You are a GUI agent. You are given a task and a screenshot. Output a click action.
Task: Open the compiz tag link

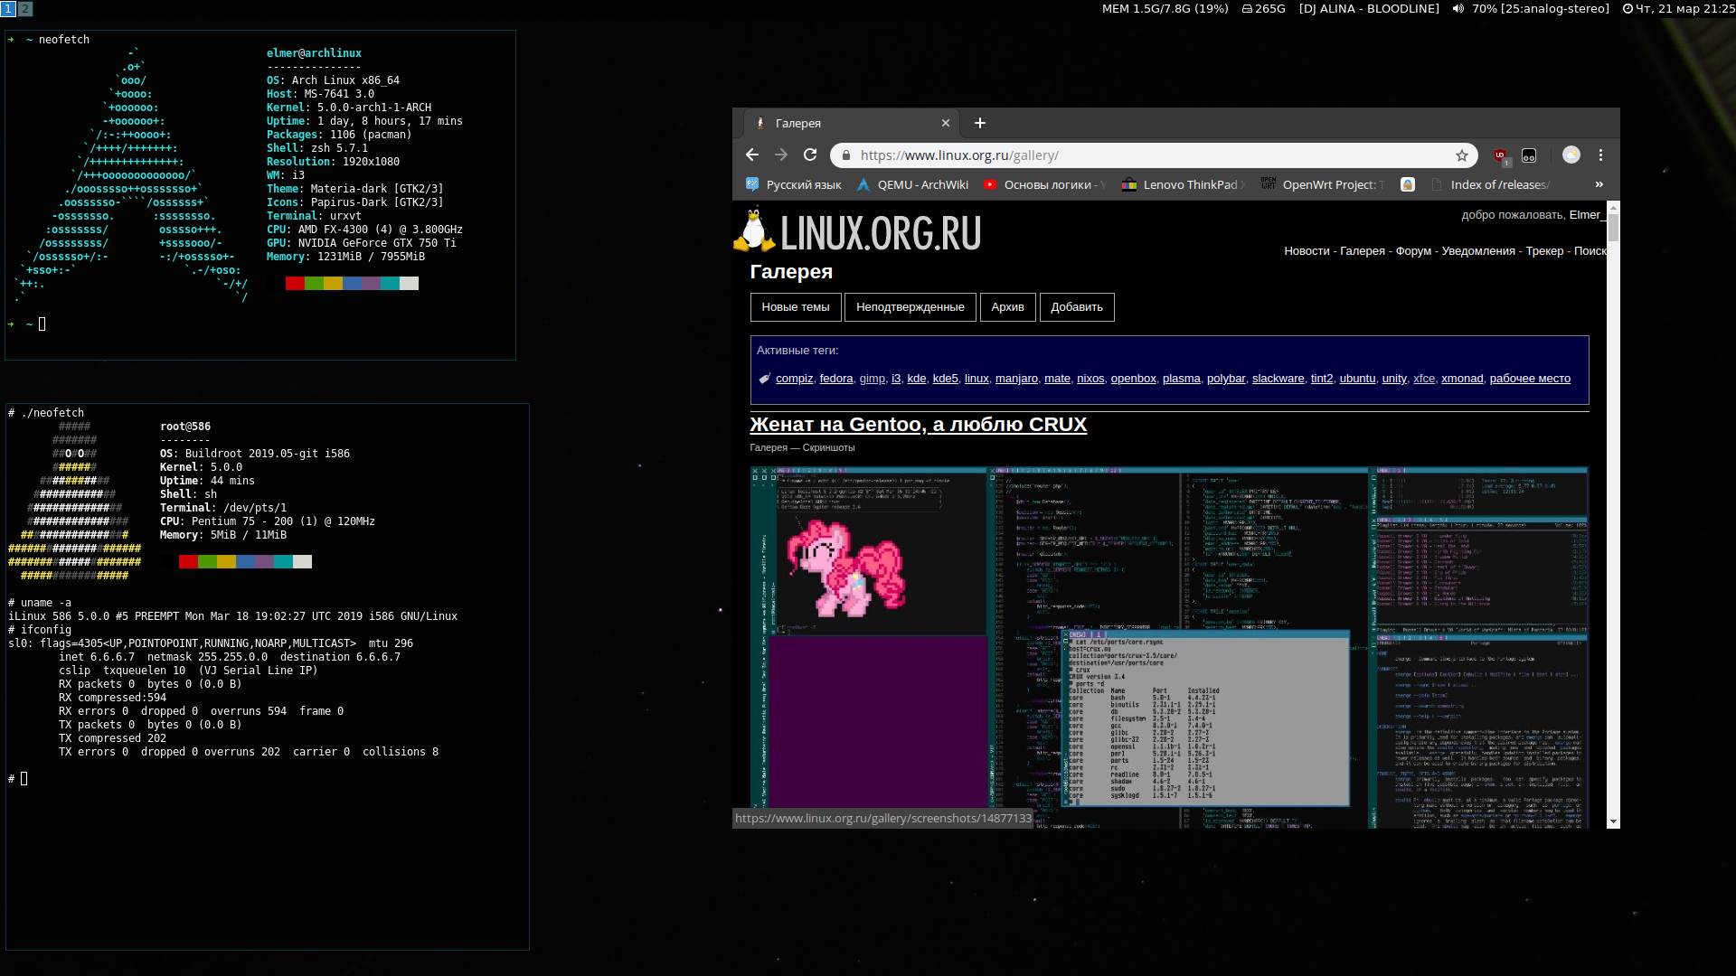(794, 379)
